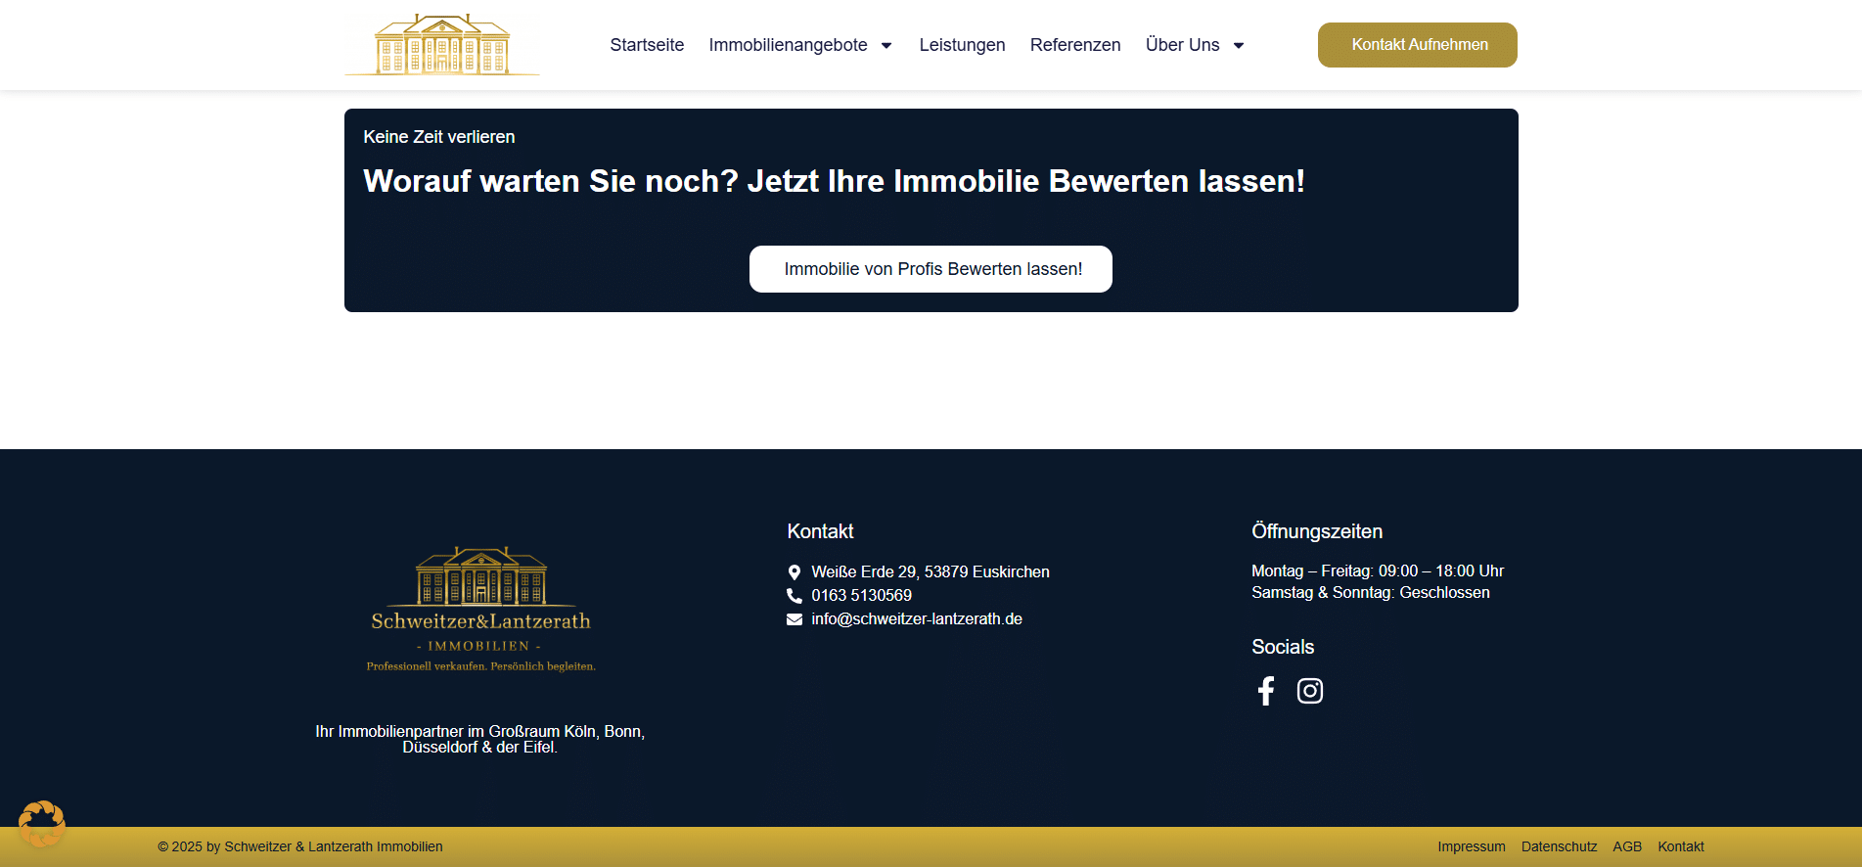Click the footer Schweitzer&Lantzerath logo

pyautogui.click(x=480, y=609)
